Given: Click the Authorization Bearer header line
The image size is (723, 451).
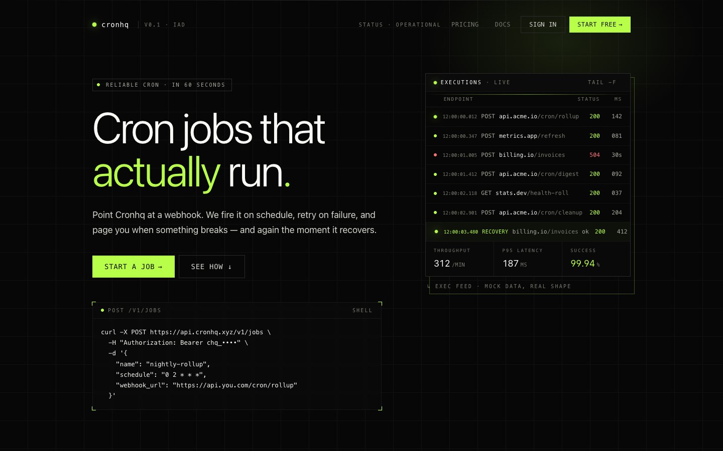Looking at the screenshot, I should point(178,343).
